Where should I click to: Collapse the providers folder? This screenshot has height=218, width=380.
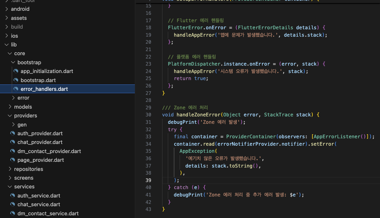click(10, 116)
